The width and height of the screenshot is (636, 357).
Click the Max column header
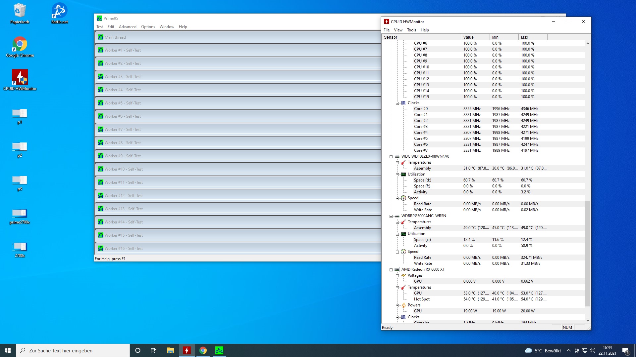coord(533,37)
